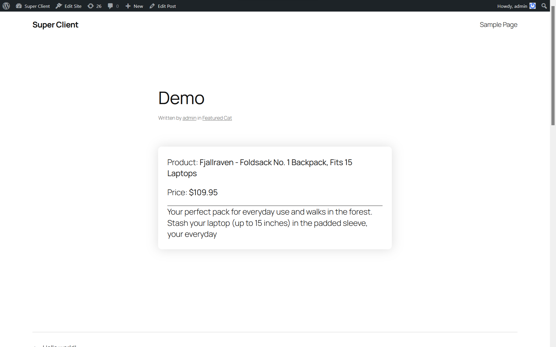Open the Featured Cat category link

217,118
